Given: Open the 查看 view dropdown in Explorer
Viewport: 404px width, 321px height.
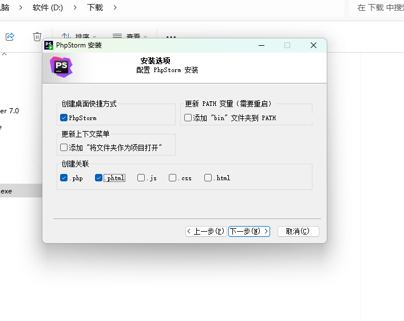Looking at the screenshot, I should [x=130, y=36].
